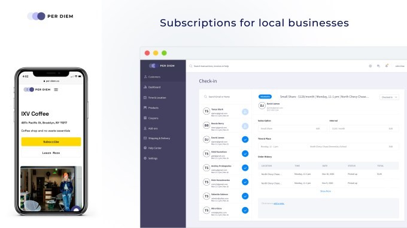Open Settings in the sidebar
The width and height of the screenshot is (407, 228).
[151, 158]
